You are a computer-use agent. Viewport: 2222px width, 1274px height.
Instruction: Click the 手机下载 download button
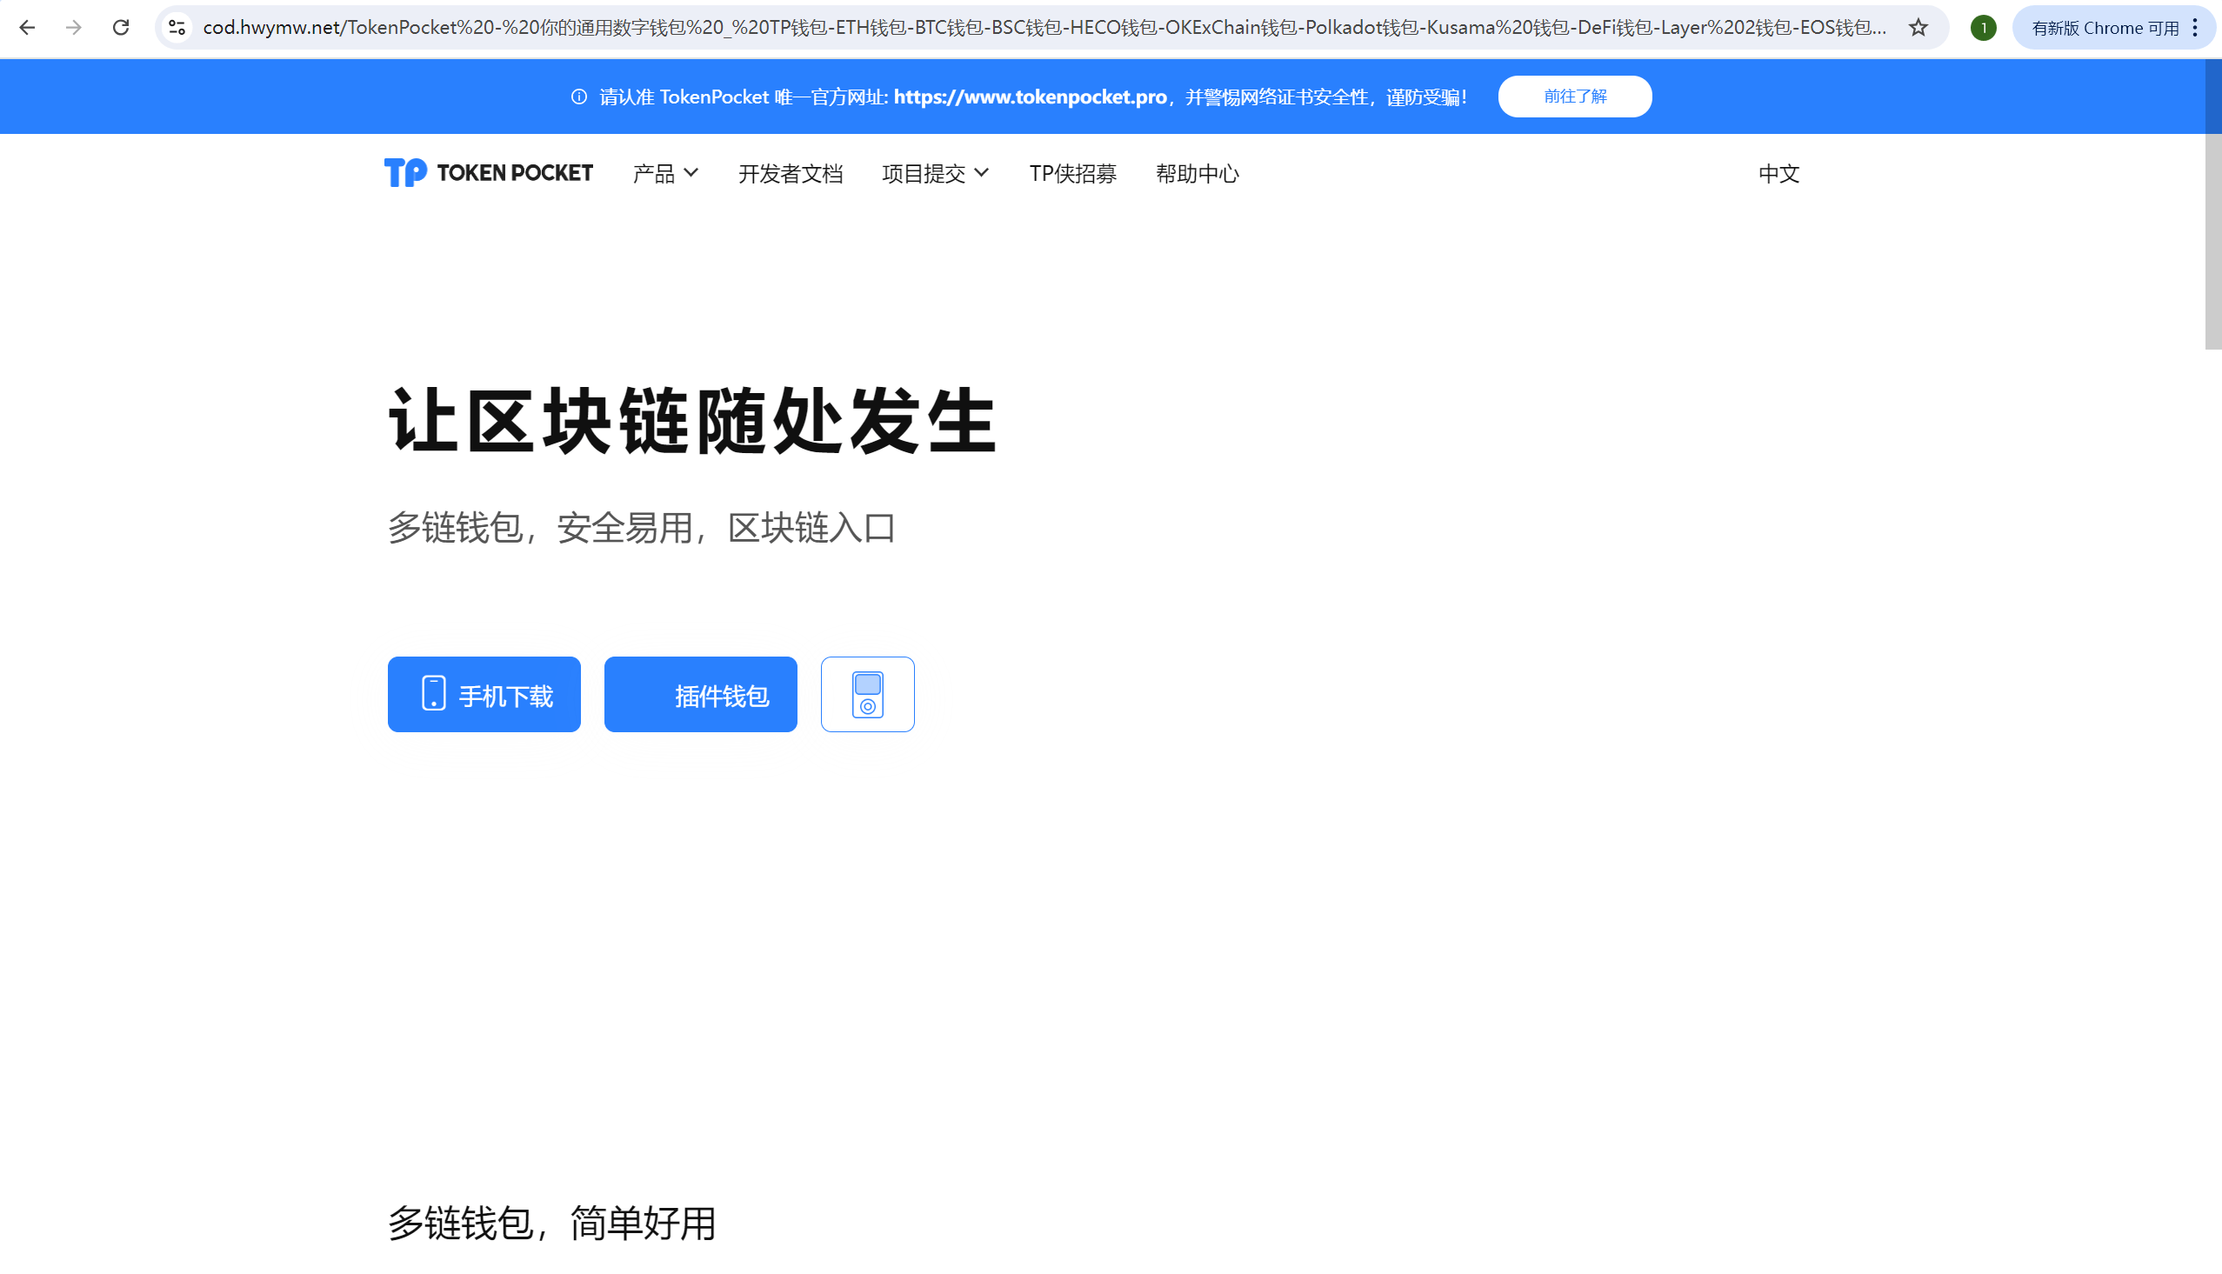pyautogui.click(x=484, y=694)
